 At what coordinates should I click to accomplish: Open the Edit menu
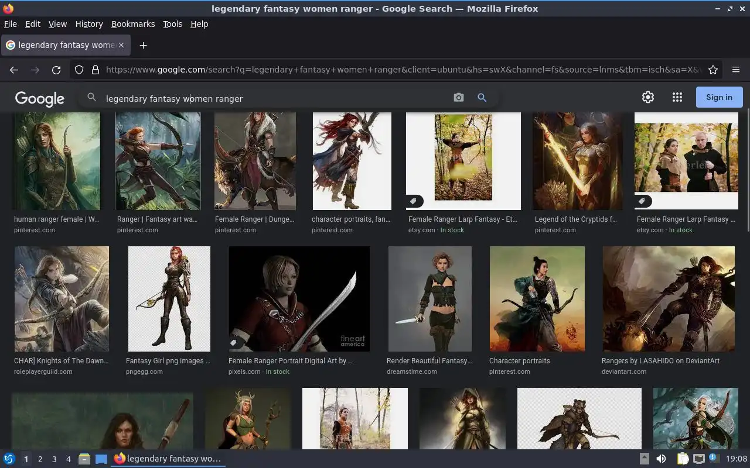[x=33, y=24]
